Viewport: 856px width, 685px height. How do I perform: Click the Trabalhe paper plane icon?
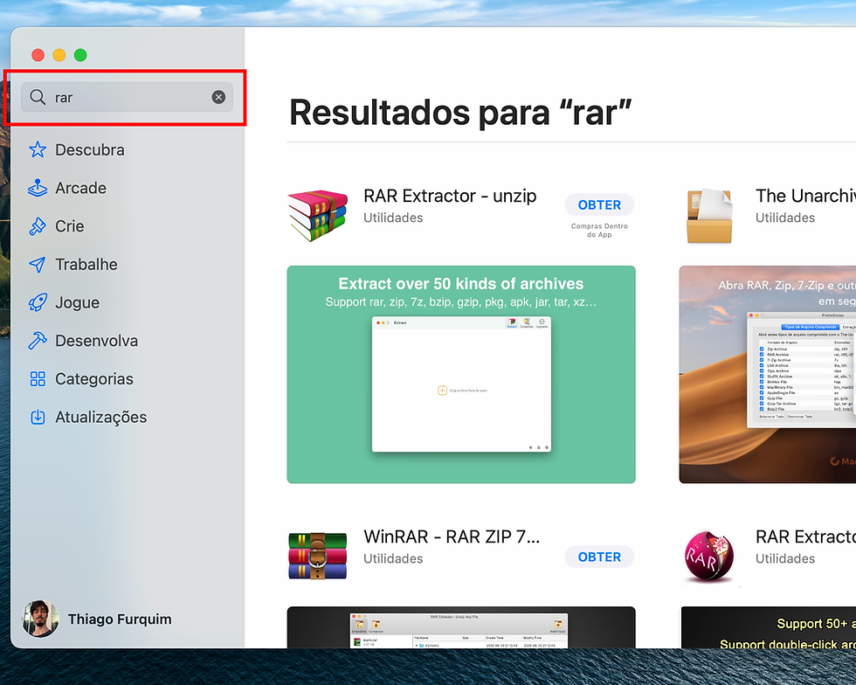[x=38, y=265]
